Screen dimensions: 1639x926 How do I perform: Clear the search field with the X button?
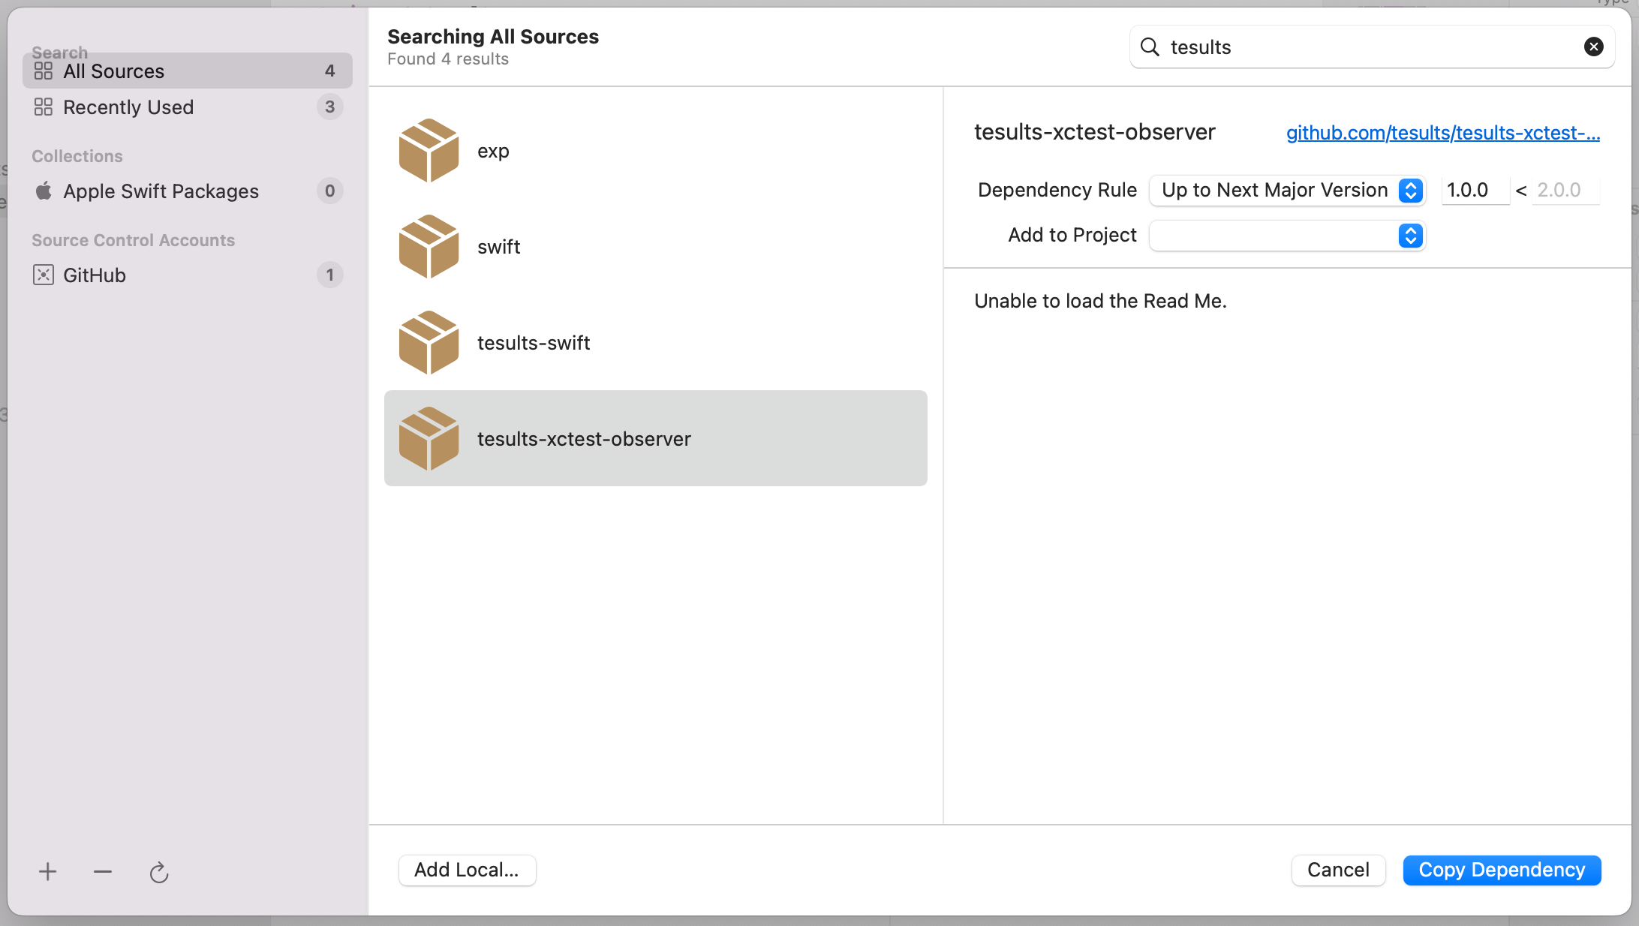tap(1594, 47)
